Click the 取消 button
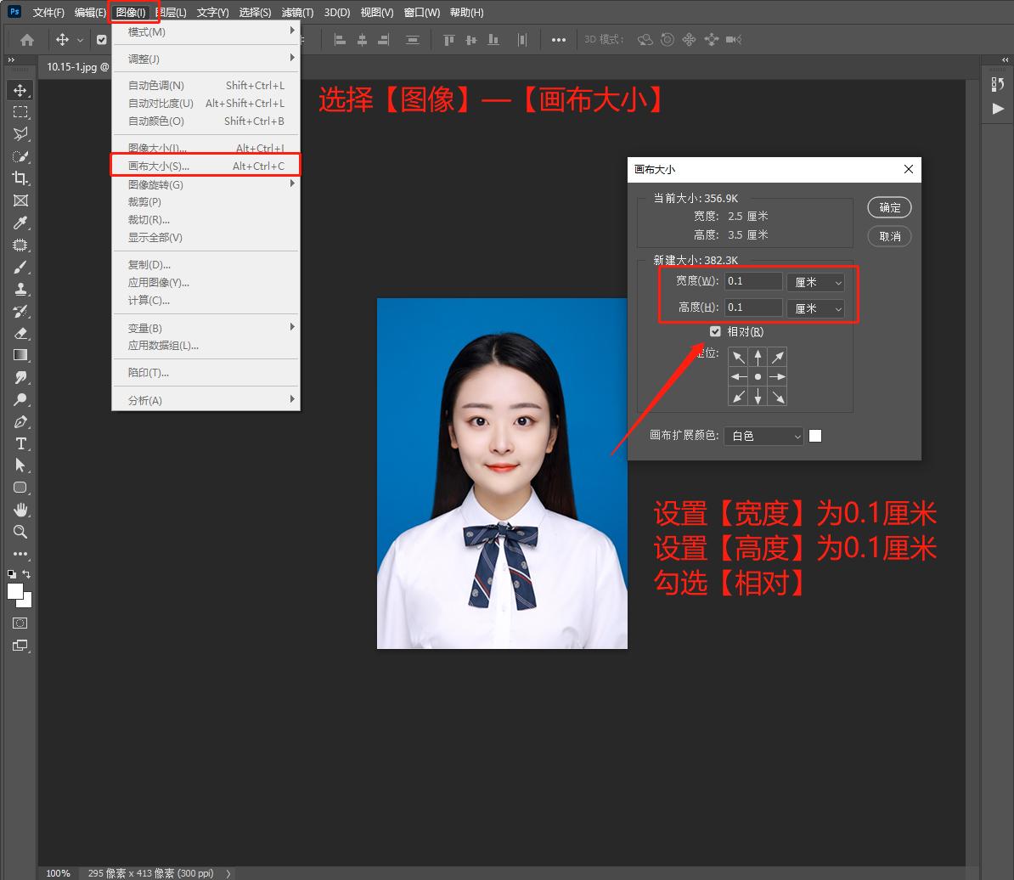 pos(889,236)
